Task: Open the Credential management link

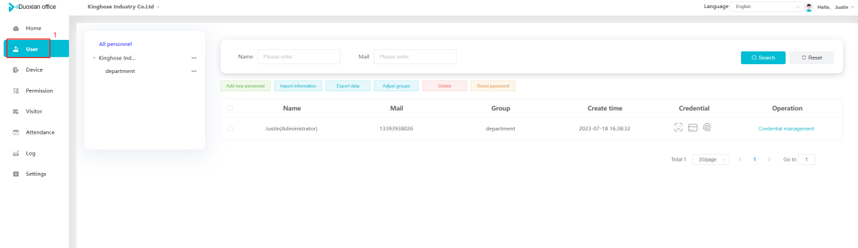Action: coord(786,128)
